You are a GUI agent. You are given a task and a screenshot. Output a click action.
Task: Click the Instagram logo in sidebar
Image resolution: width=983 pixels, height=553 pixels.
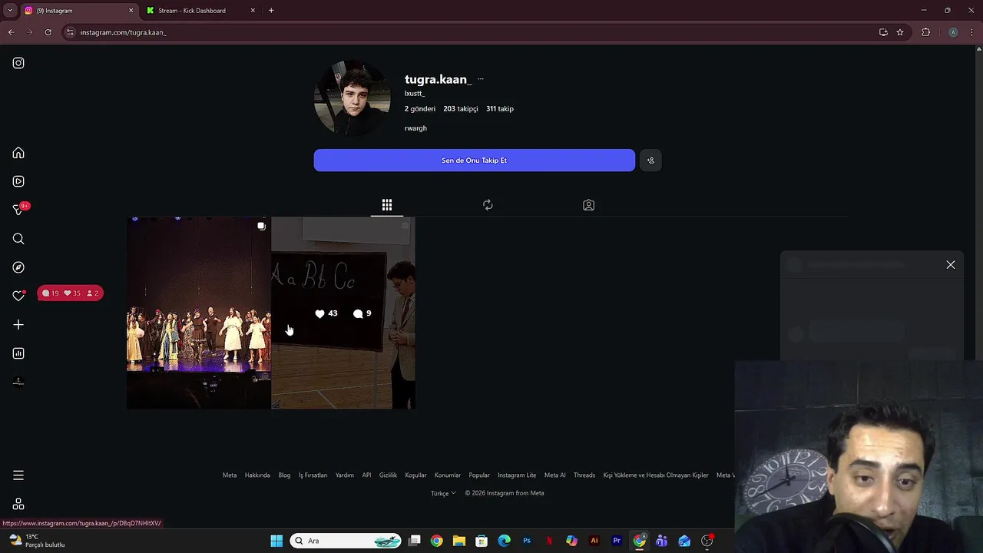pos(18,63)
